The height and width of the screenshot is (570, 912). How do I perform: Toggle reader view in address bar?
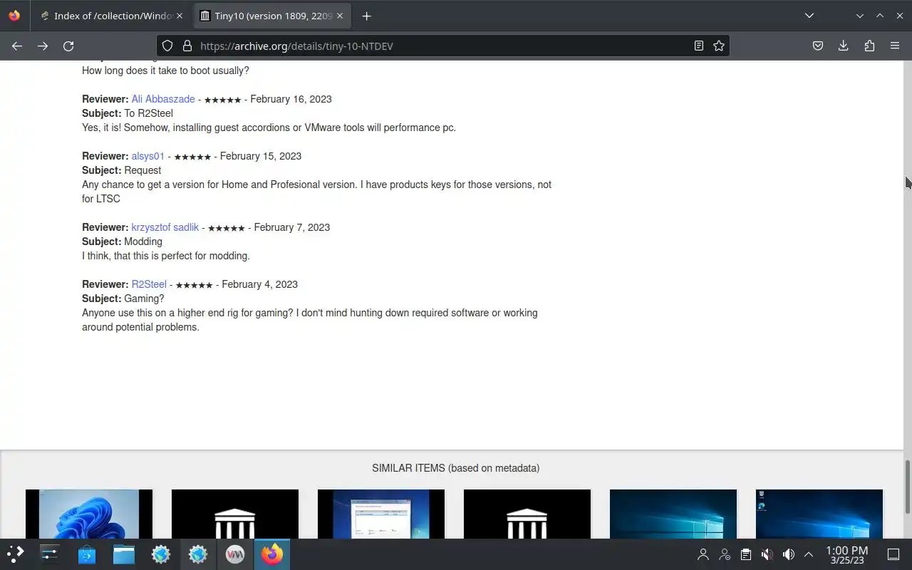click(x=699, y=46)
